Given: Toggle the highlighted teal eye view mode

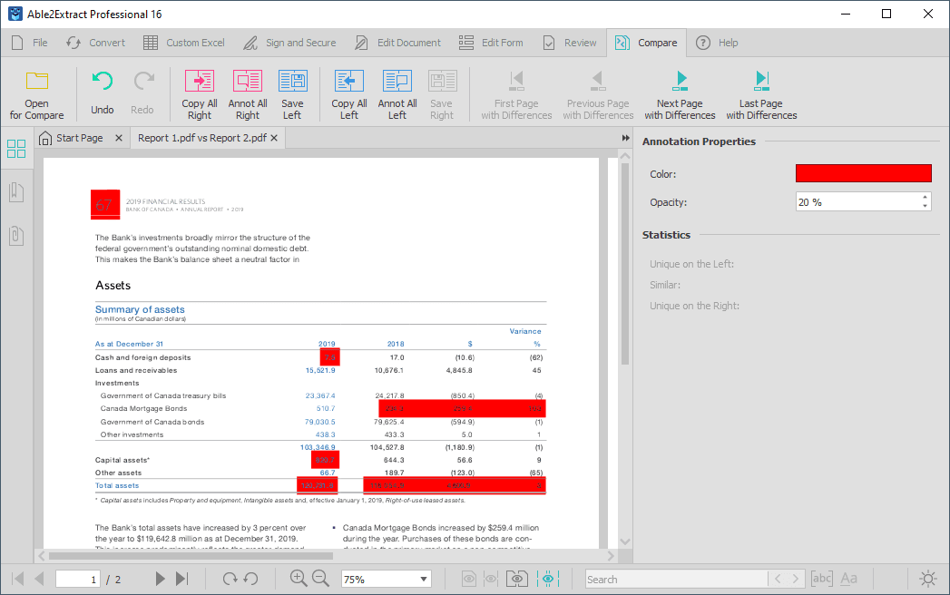Looking at the screenshot, I should click(548, 580).
